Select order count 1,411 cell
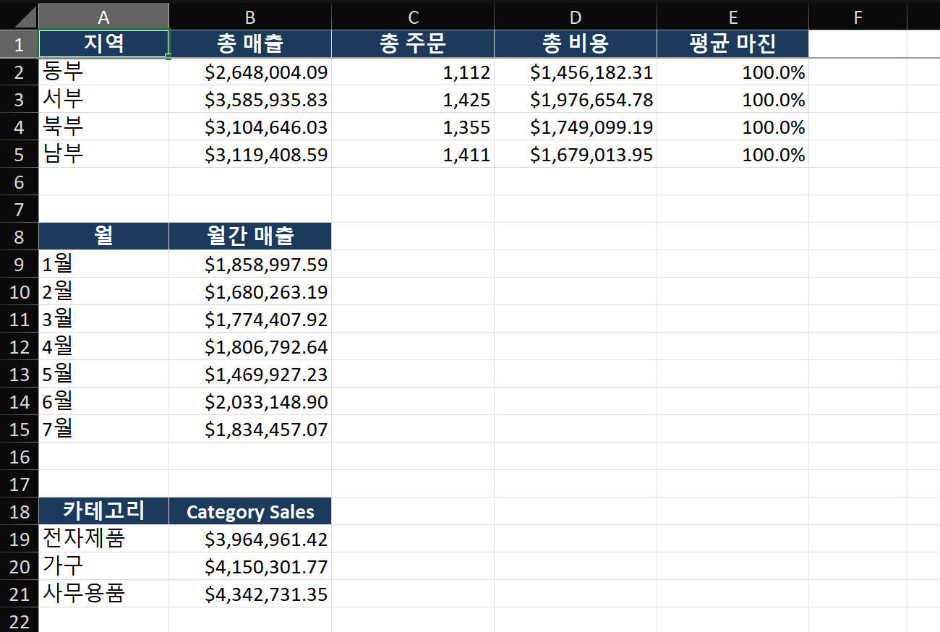940x632 pixels. (413, 154)
